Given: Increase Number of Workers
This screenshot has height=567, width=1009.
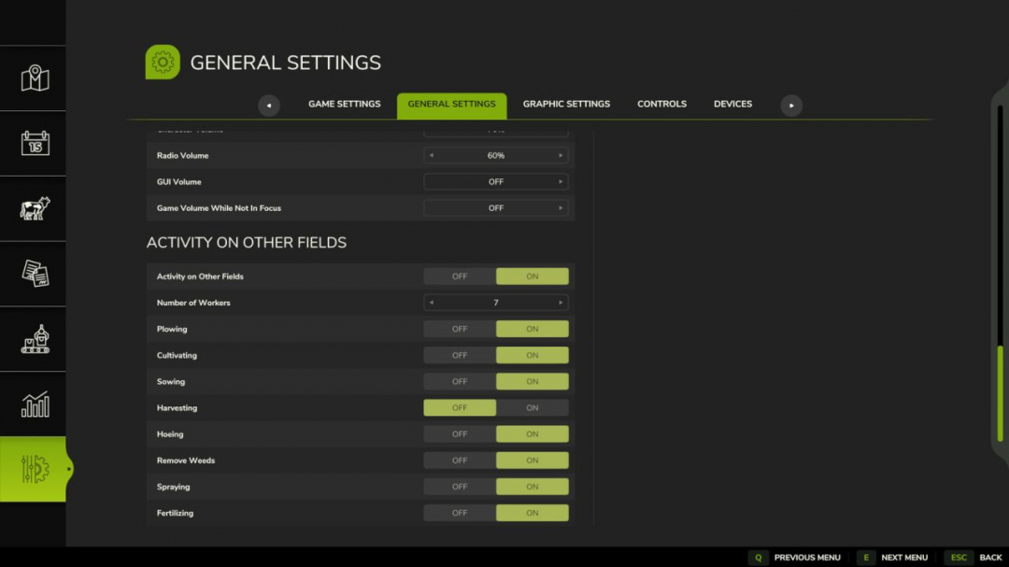Looking at the screenshot, I should point(561,303).
